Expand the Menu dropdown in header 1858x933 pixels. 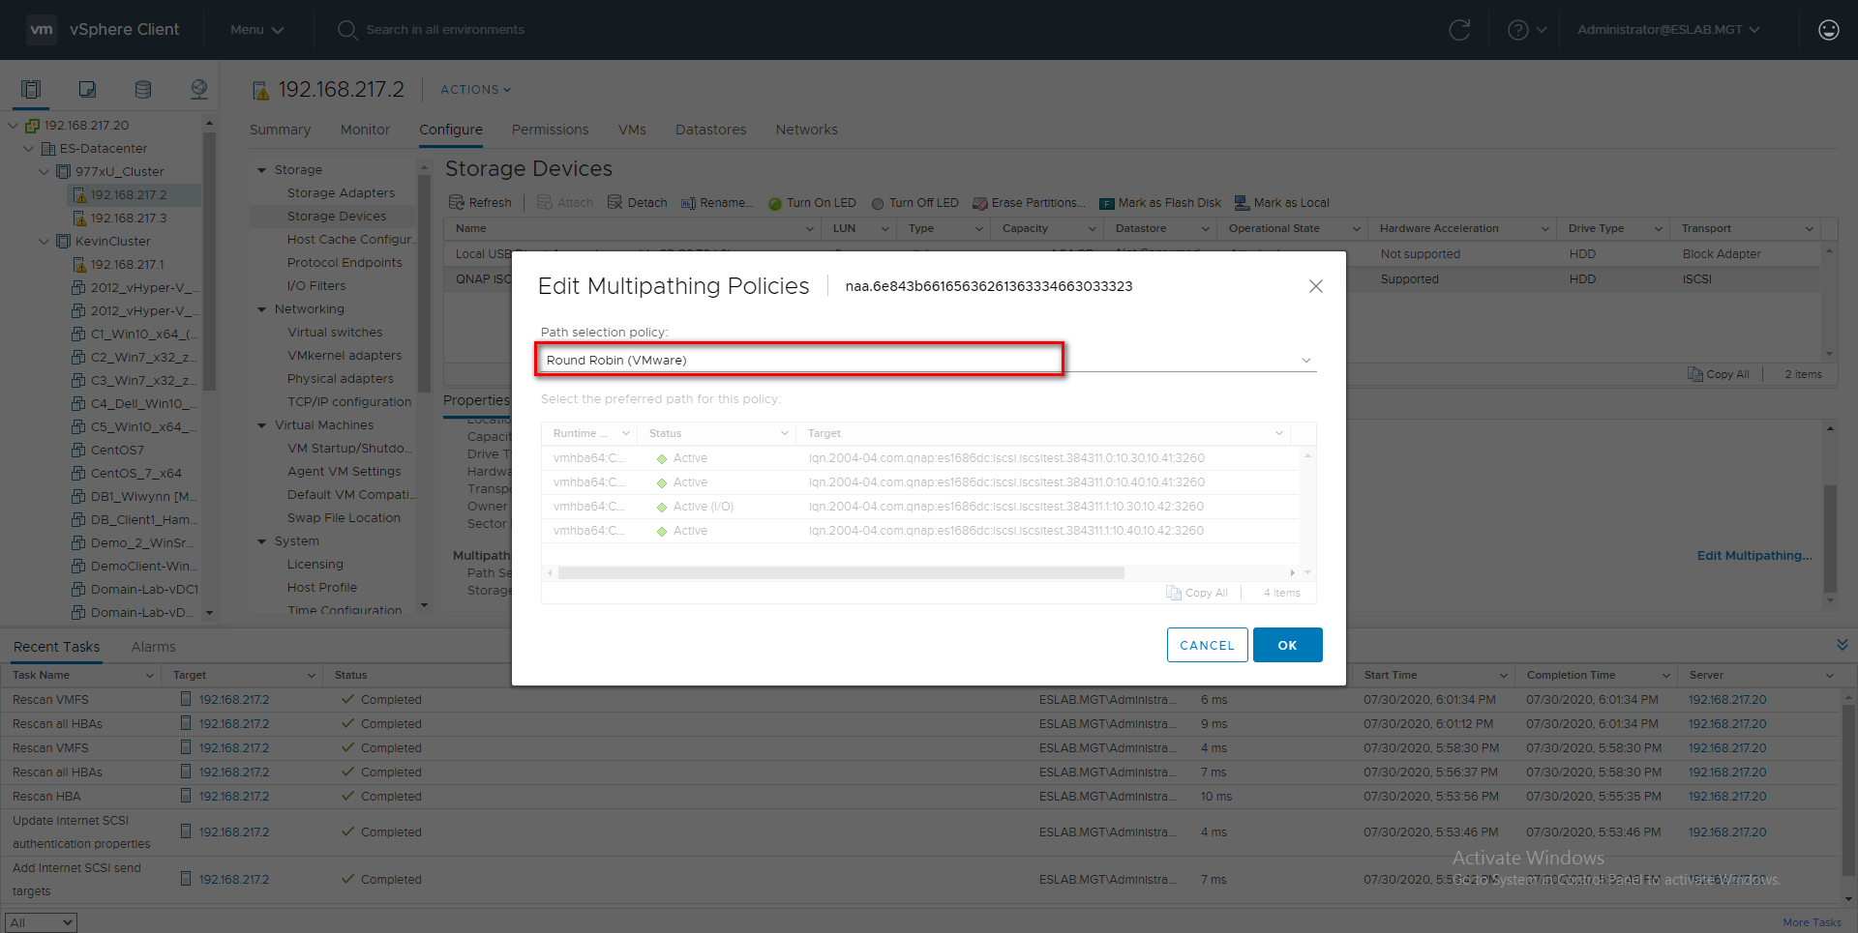[x=256, y=30]
